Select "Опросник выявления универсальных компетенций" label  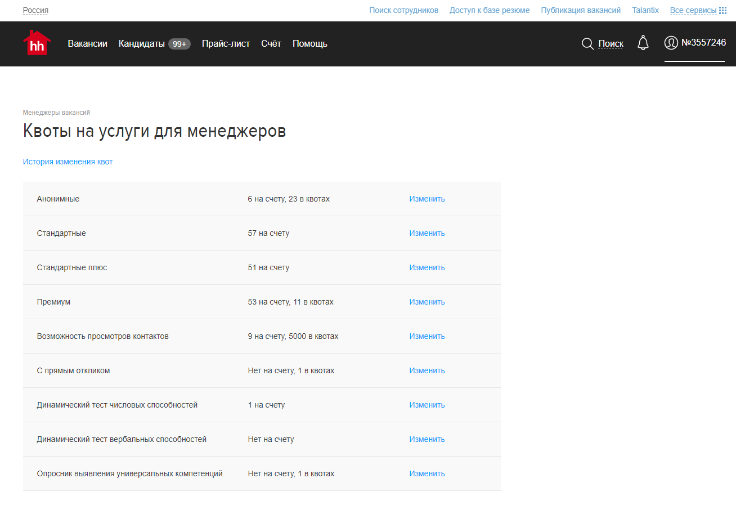pyautogui.click(x=129, y=473)
